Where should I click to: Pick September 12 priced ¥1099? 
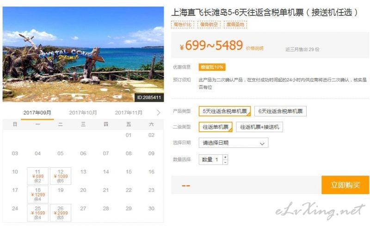[x=61, y=176]
